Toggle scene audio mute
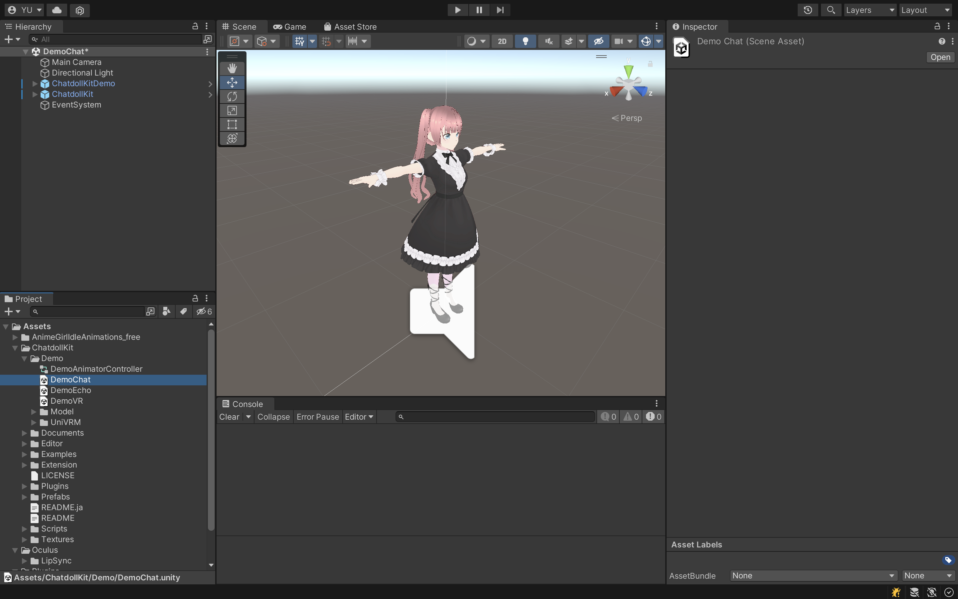The image size is (958, 599). point(549,41)
